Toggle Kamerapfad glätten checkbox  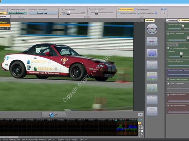(x=10, y=10)
